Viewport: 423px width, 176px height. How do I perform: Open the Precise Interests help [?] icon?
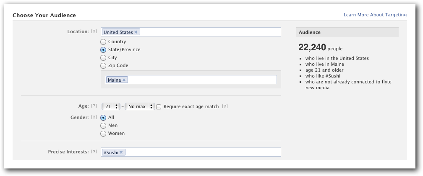coord(94,151)
